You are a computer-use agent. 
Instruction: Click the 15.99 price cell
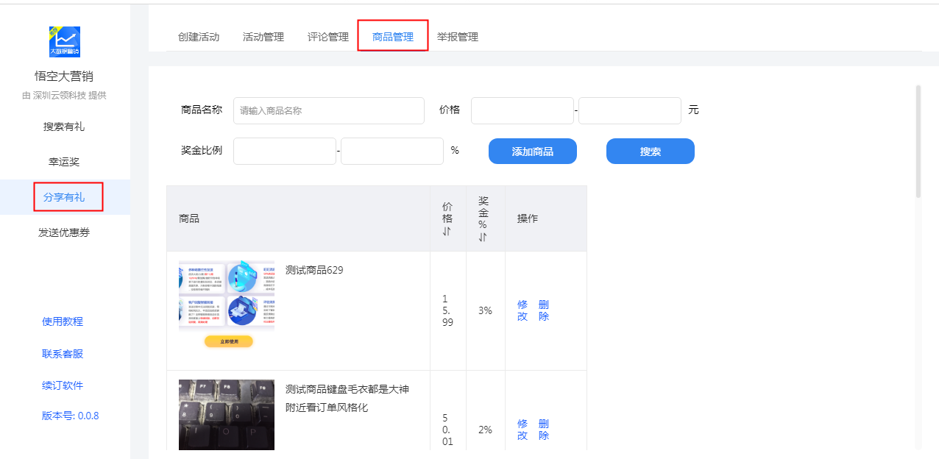(448, 310)
